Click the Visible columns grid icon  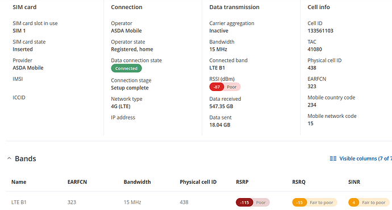333,158
